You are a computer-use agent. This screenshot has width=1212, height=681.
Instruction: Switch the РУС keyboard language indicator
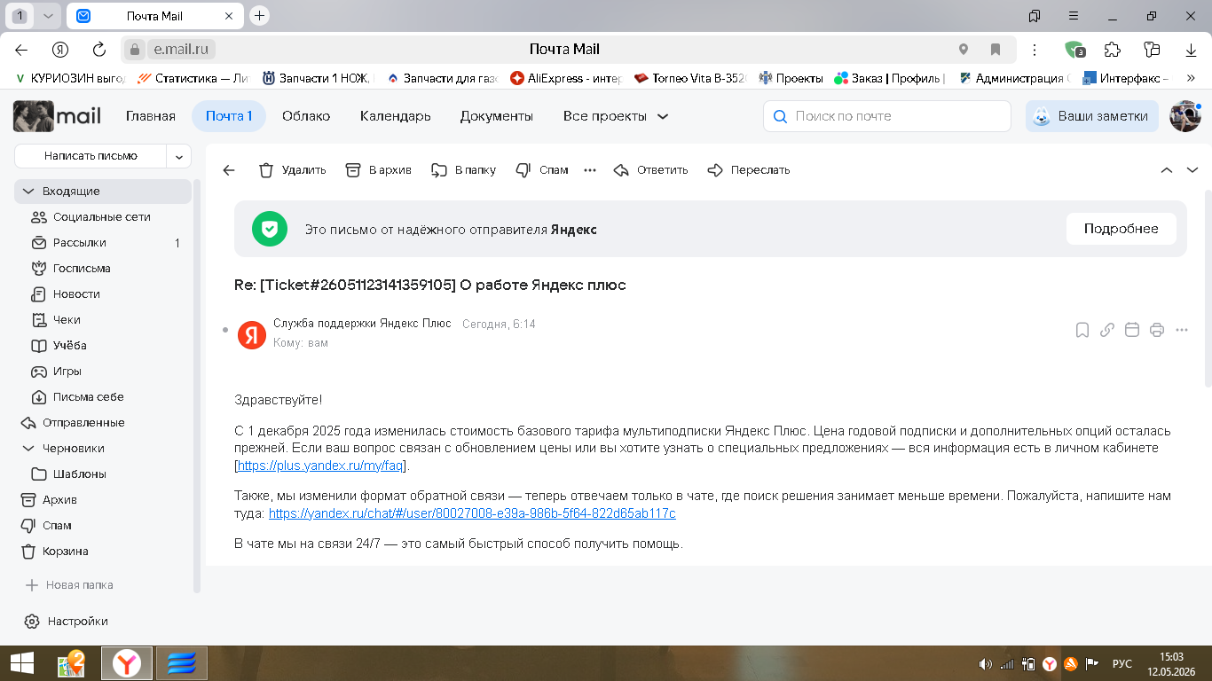pyautogui.click(x=1121, y=663)
